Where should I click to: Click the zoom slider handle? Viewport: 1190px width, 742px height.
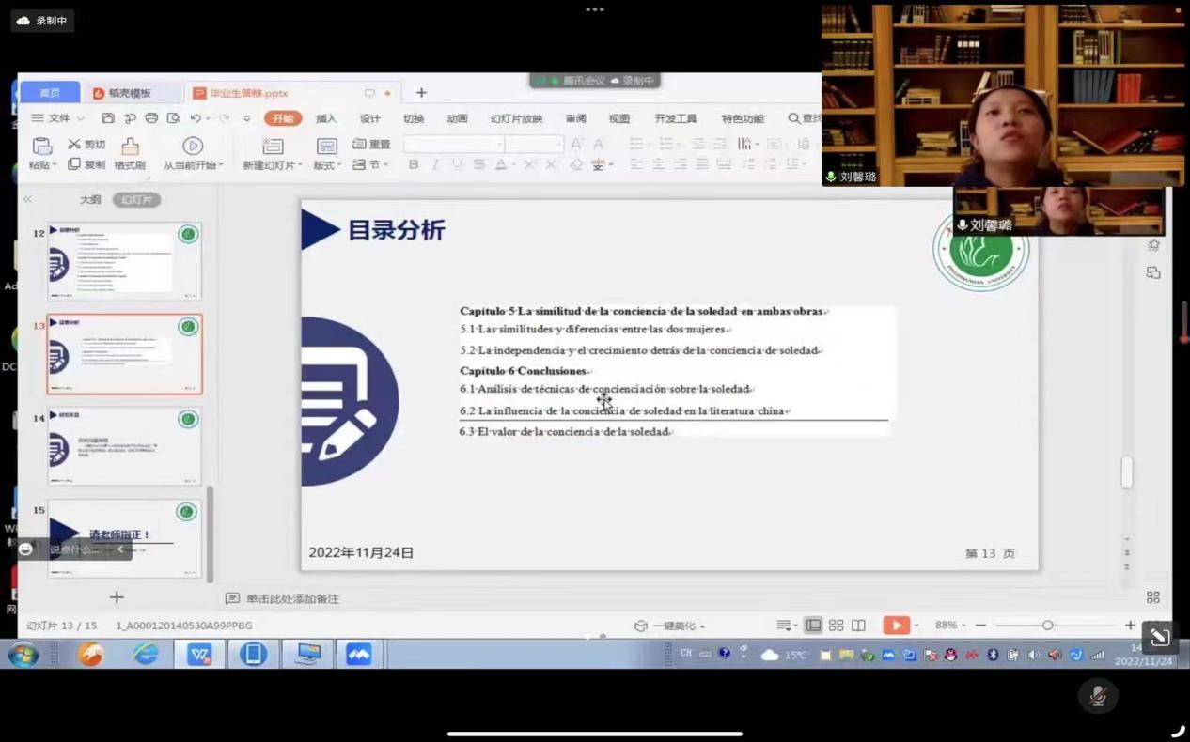coord(1047,626)
